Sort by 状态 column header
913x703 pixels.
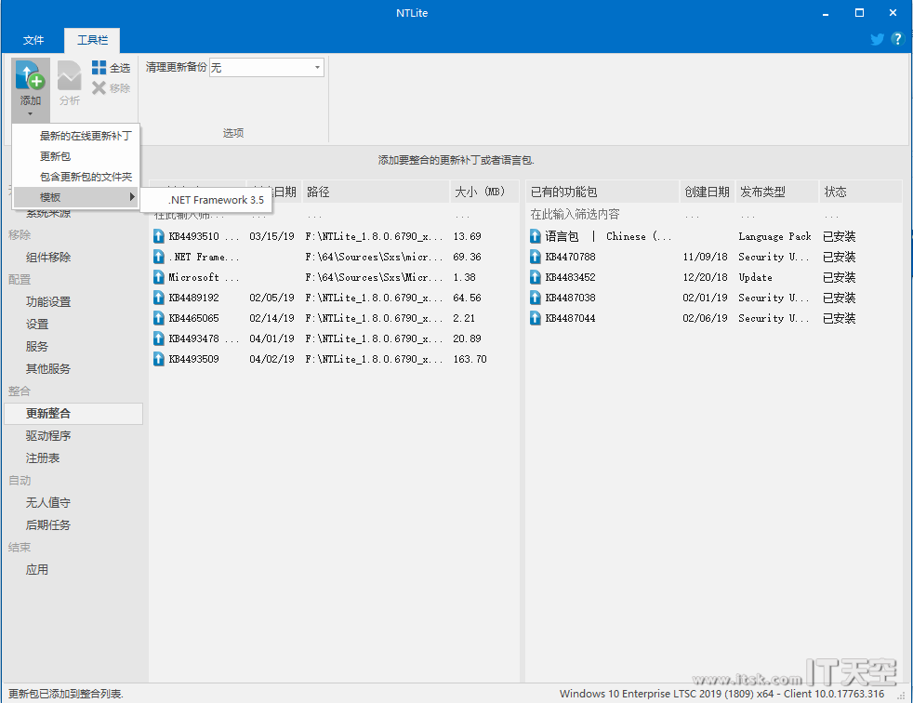(861, 192)
